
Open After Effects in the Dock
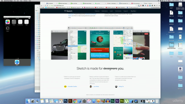tap(117, 101)
